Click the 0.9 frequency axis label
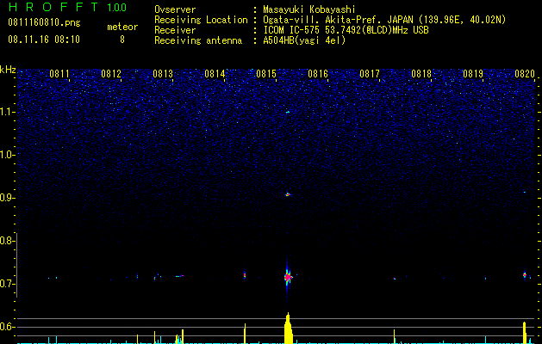The height and width of the screenshot is (344, 542). pos(7,198)
